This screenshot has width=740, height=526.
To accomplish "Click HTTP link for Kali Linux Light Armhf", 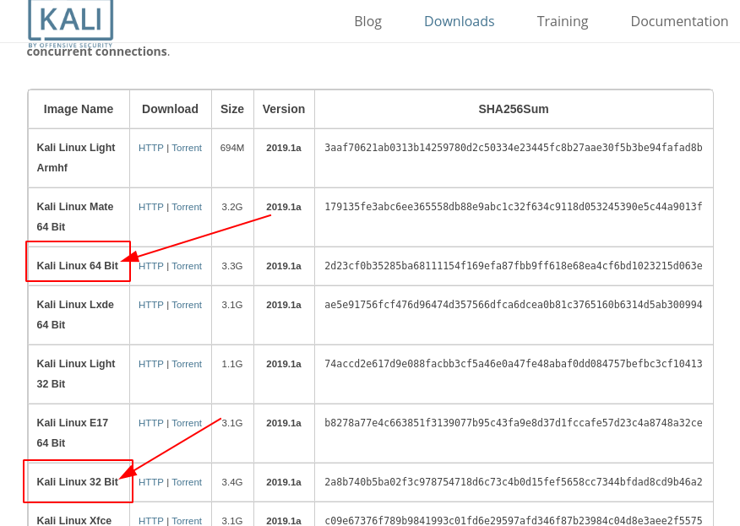I will tap(150, 148).
